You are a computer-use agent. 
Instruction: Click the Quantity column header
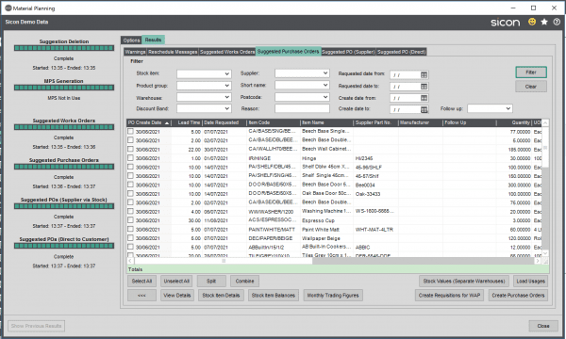[514, 122]
